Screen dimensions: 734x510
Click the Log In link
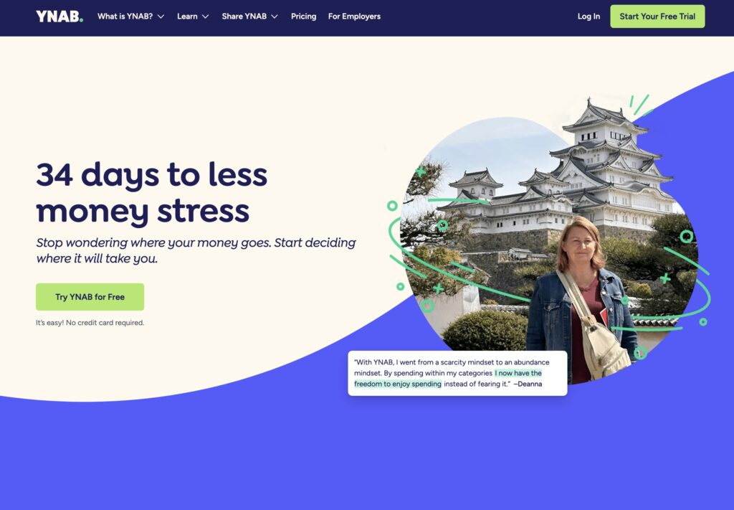588,16
